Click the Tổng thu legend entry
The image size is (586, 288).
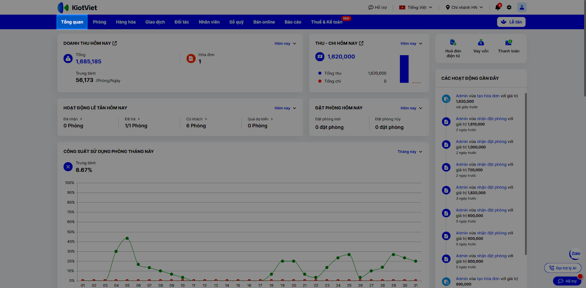tap(330, 73)
